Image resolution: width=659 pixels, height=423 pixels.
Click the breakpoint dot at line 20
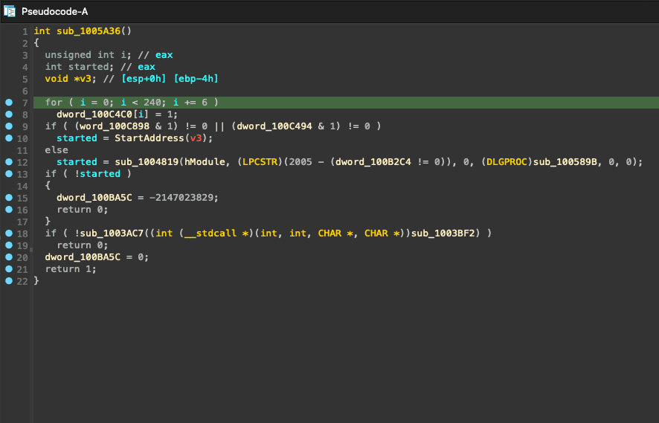click(9, 257)
